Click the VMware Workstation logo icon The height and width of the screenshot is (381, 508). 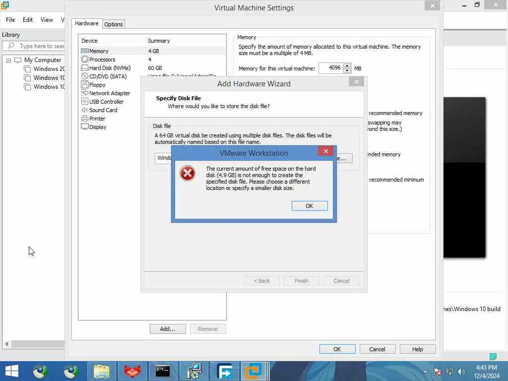[5, 5]
